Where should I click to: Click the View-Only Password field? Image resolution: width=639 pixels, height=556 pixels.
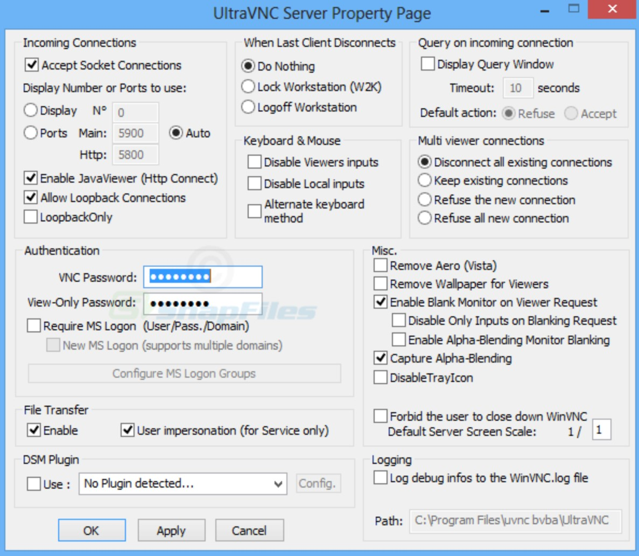click(203, 303)
